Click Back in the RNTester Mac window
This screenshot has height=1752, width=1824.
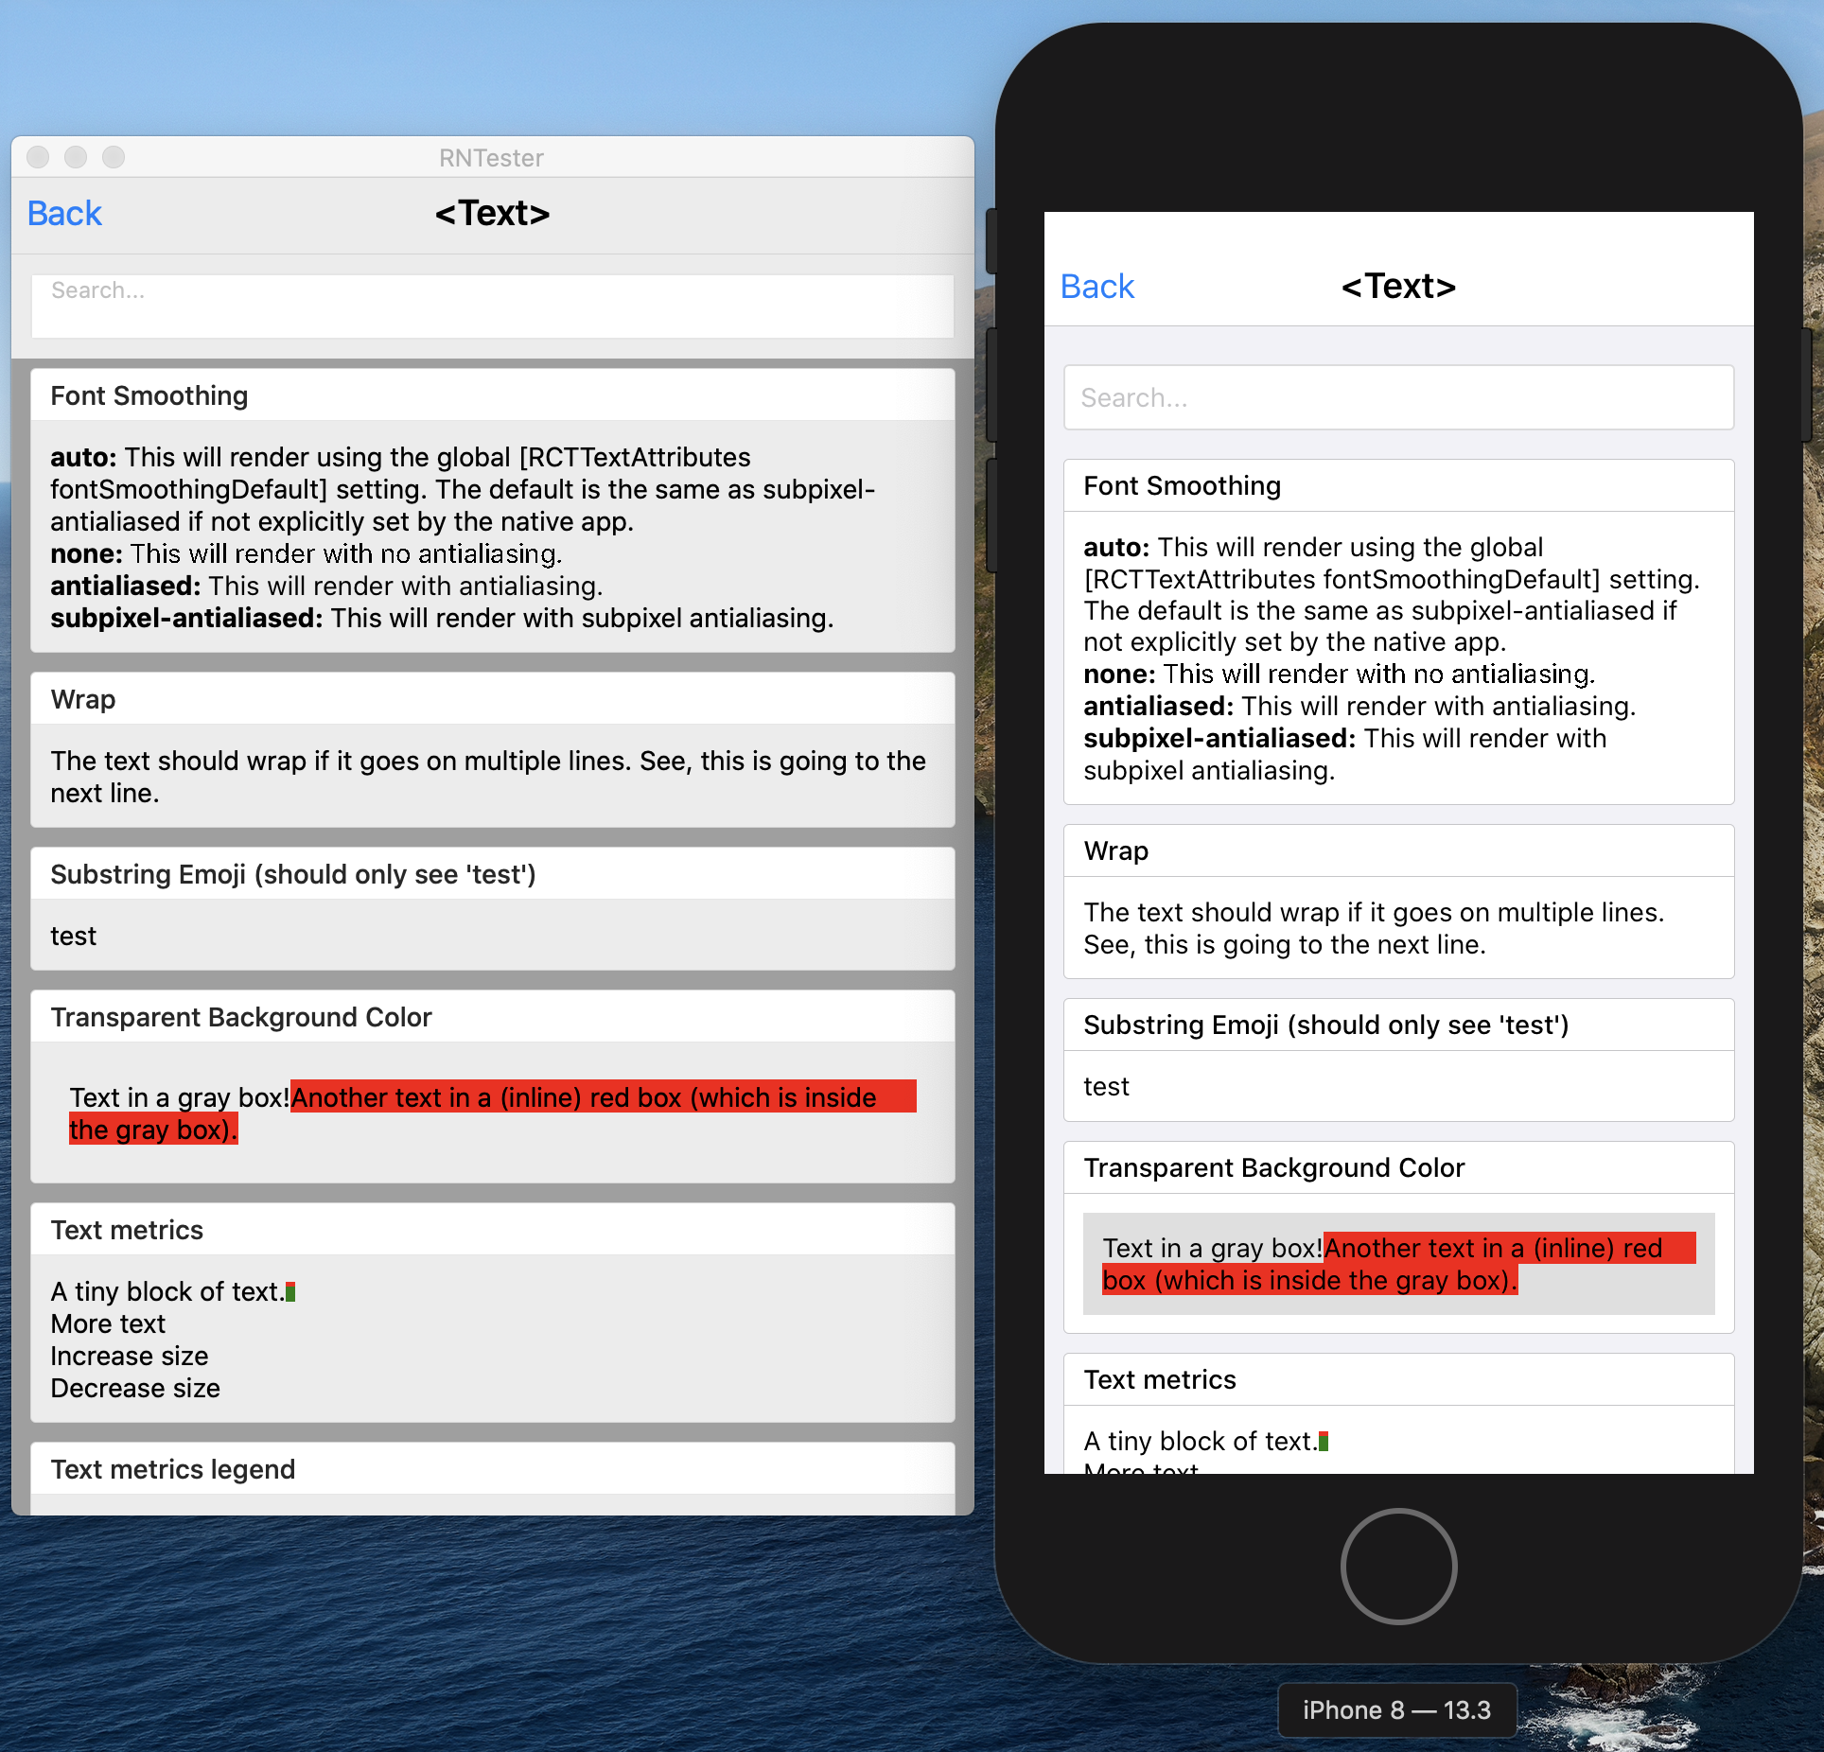click(64, 214)
